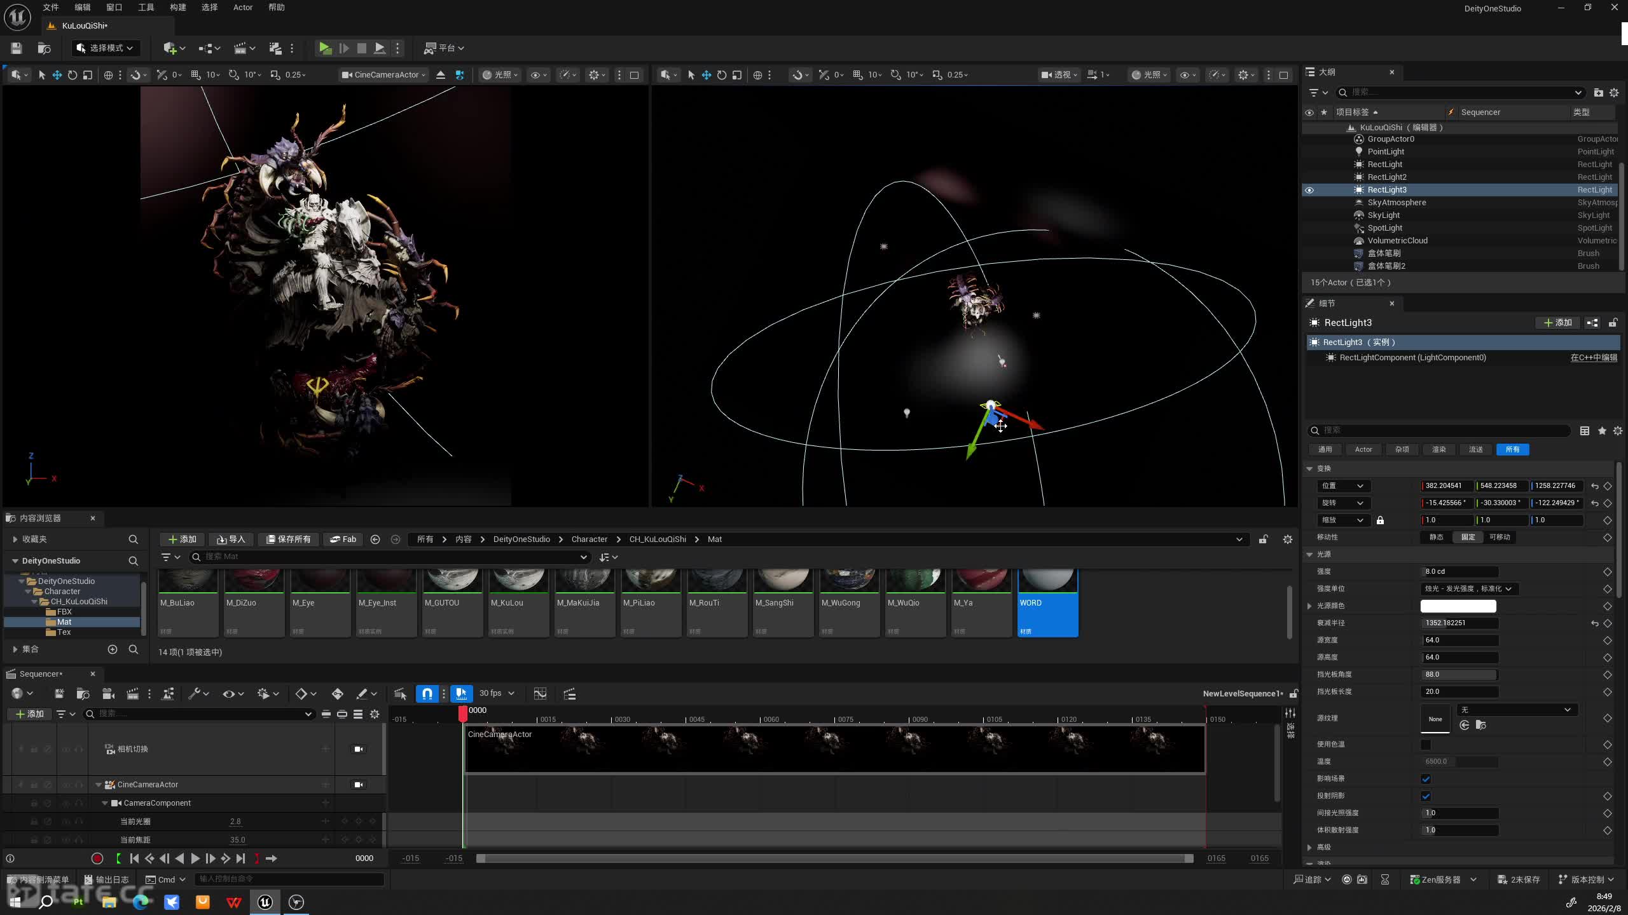Open the Actor menu in menu bar
Image resolution: width=1628 pixels, height=915 pixels.
pyautogui.click(x=242, y=8)
